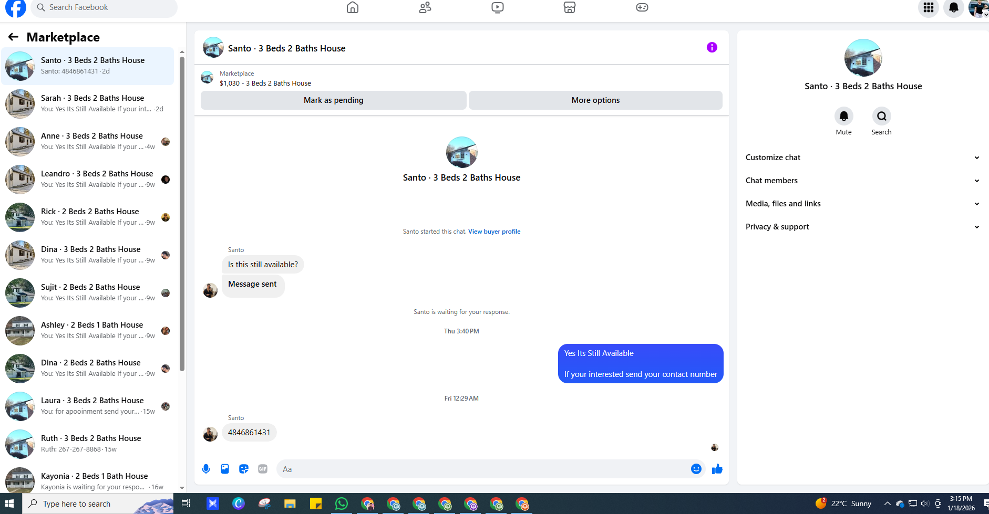Open the notifications bell in top bar
This screenshot has height=514, width=989.
954,8
